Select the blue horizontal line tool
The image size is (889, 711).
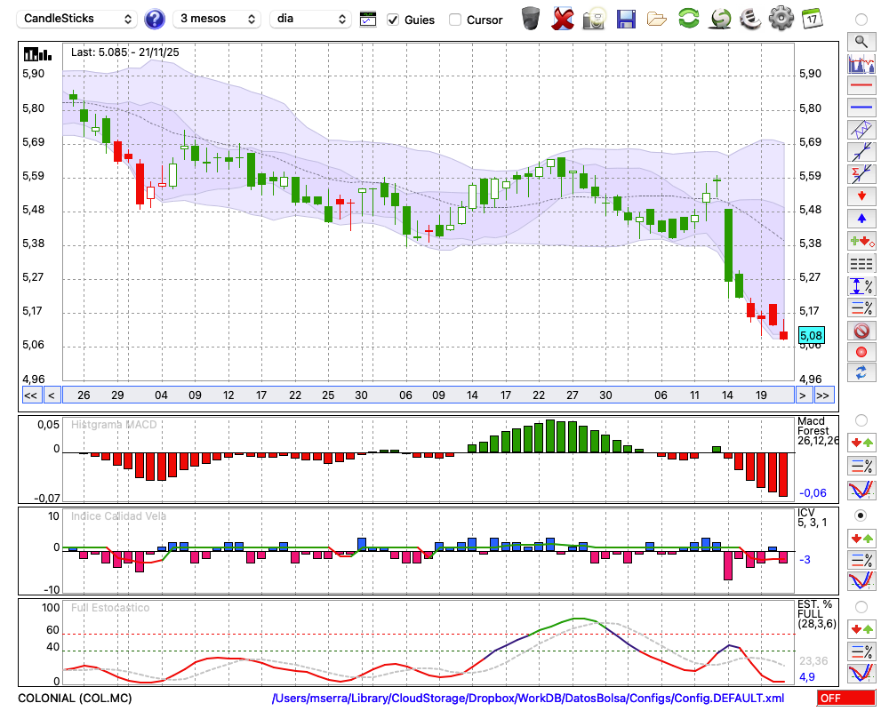point(861,108)
